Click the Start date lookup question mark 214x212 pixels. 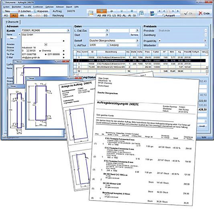click(107, 35)
